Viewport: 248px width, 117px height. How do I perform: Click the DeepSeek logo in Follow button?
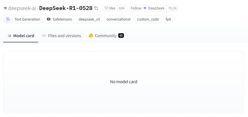(x=145, y=8)
